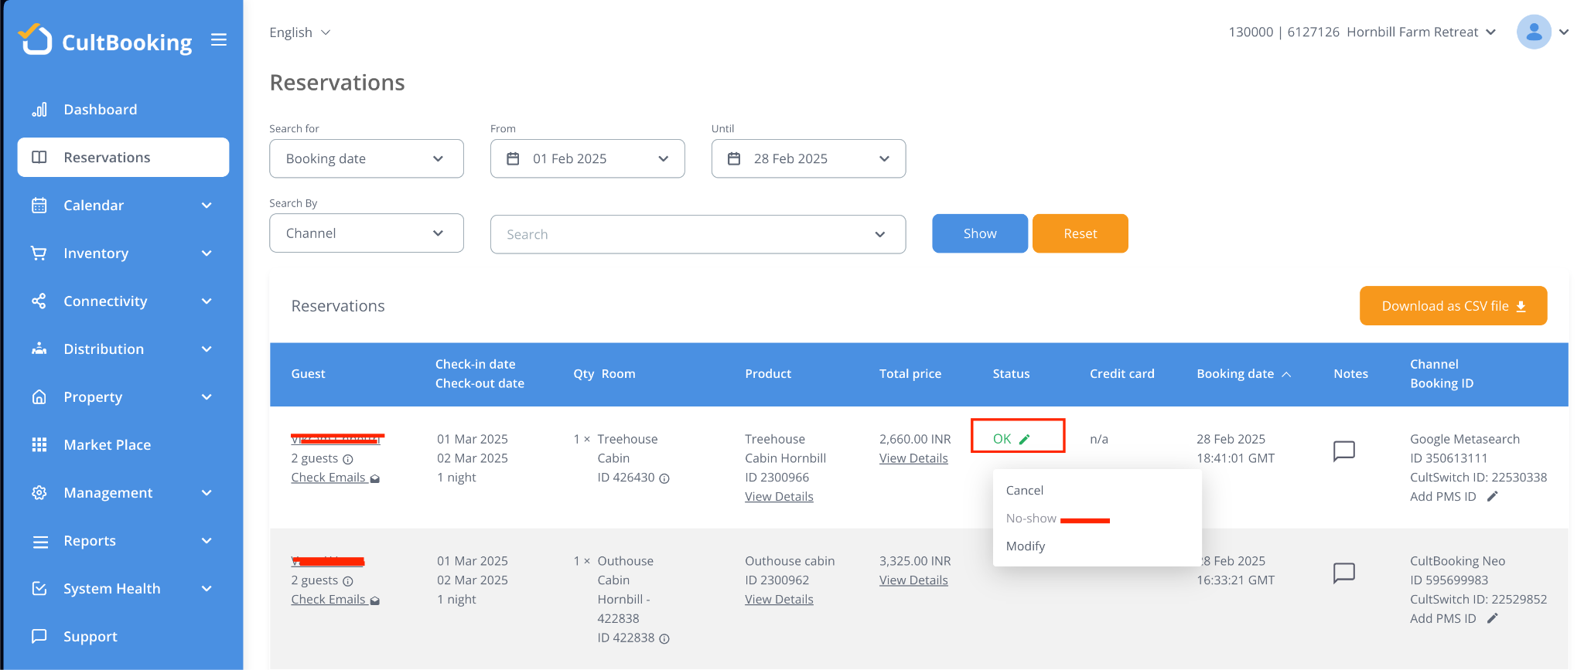Open notes icon for Treehouse Cabin reservation
The width and height of the screenshot is (1584, 670).
[x=1343, y=451]
